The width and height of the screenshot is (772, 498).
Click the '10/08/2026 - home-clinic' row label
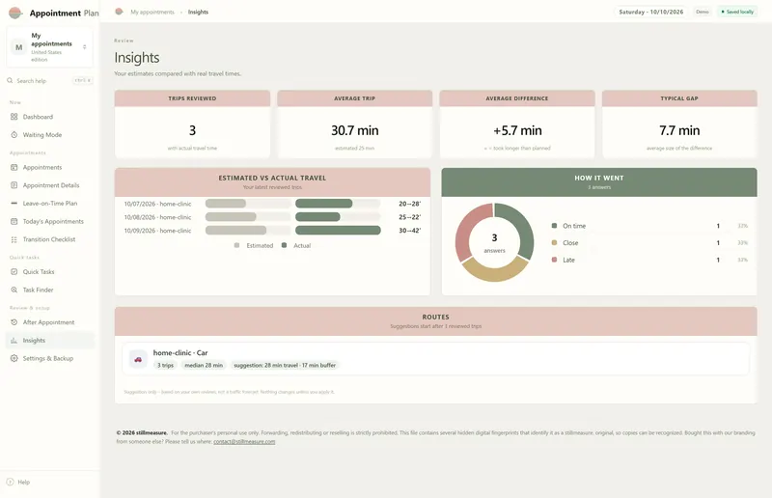157,217
